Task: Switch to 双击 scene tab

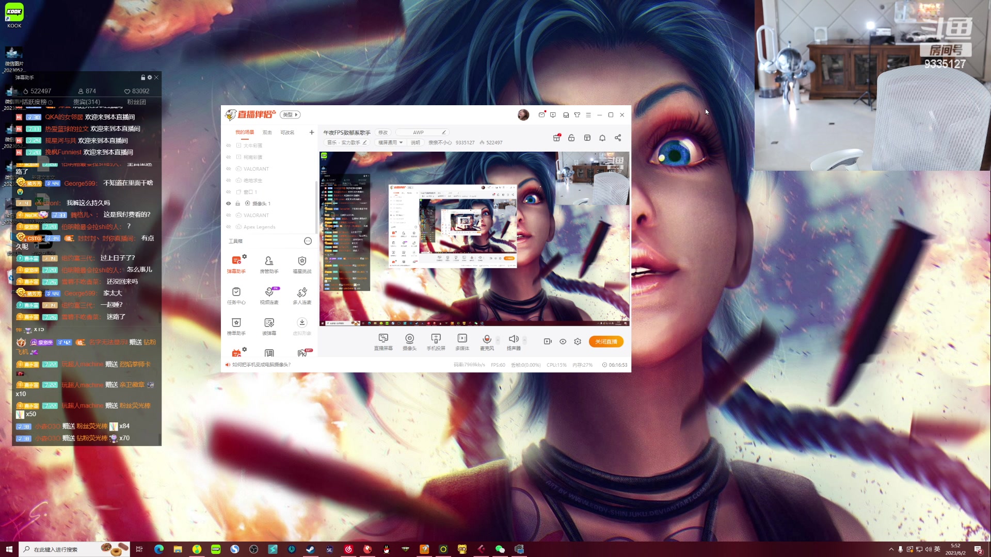Action: 267,133
